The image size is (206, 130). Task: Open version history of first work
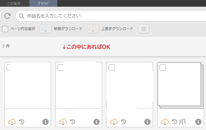[x=22, y=121]
